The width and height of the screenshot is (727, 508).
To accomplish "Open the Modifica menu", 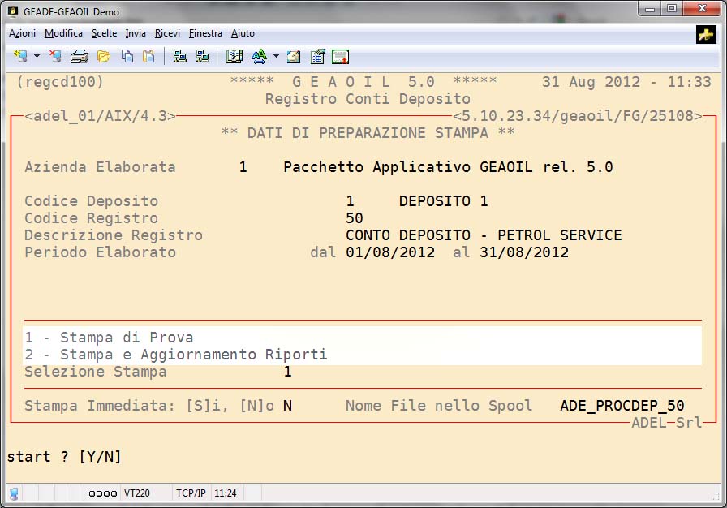I will click(63, 33).
